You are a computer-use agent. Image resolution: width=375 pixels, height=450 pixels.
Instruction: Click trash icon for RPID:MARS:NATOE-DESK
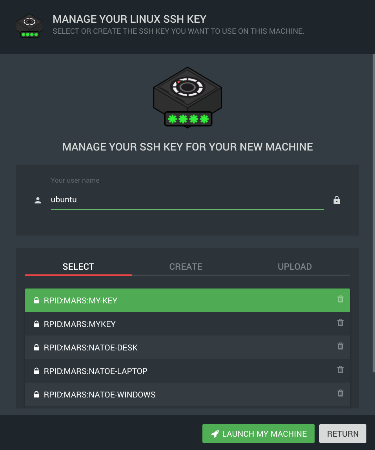tap(340, 346)
